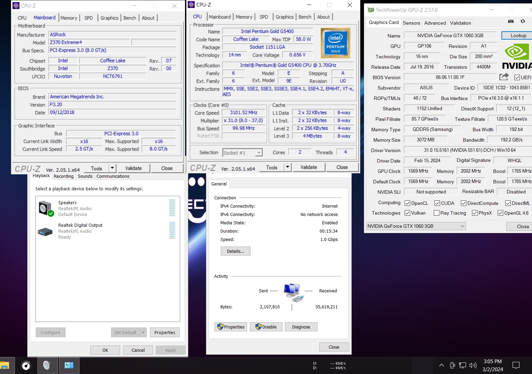
Task: Click the GPU-Z refresh icon
Action: (523, 22)
